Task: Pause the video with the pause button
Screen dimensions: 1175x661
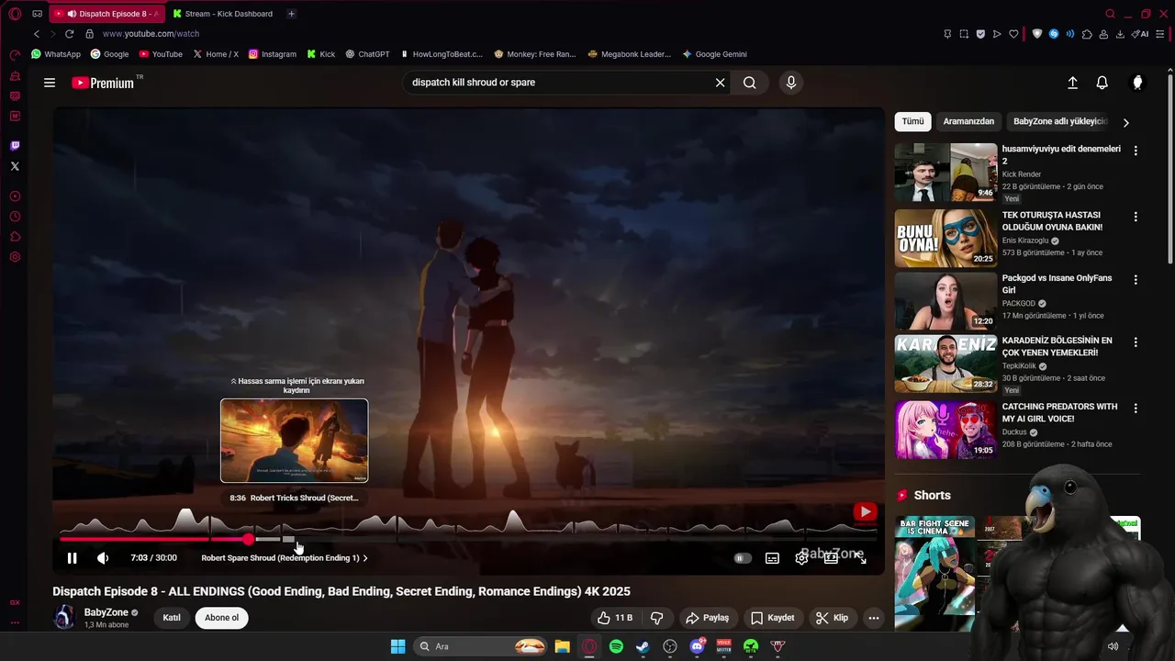Action: tap(72, 558)
